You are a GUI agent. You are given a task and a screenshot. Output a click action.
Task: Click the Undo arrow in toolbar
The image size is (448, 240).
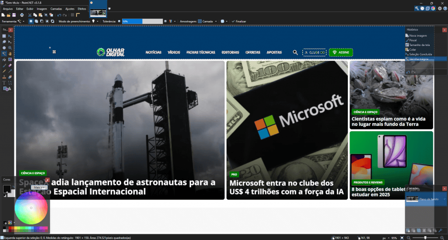tap(59, 15)
